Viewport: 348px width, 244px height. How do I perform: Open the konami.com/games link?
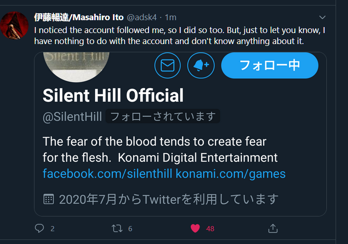230,174
